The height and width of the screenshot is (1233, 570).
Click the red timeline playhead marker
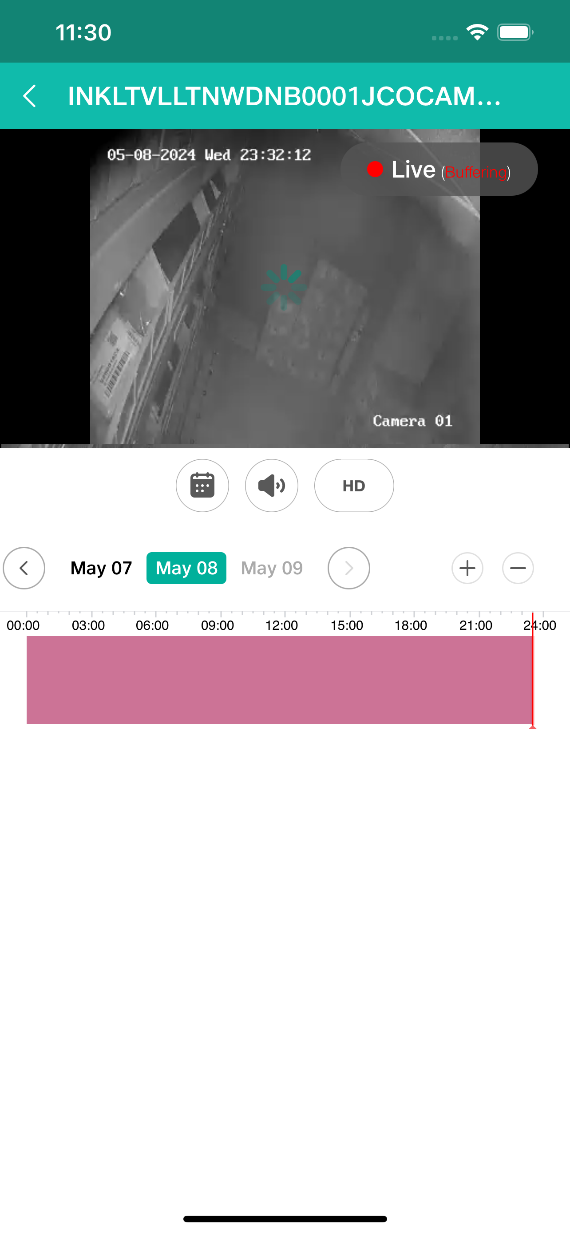point(532,670)
